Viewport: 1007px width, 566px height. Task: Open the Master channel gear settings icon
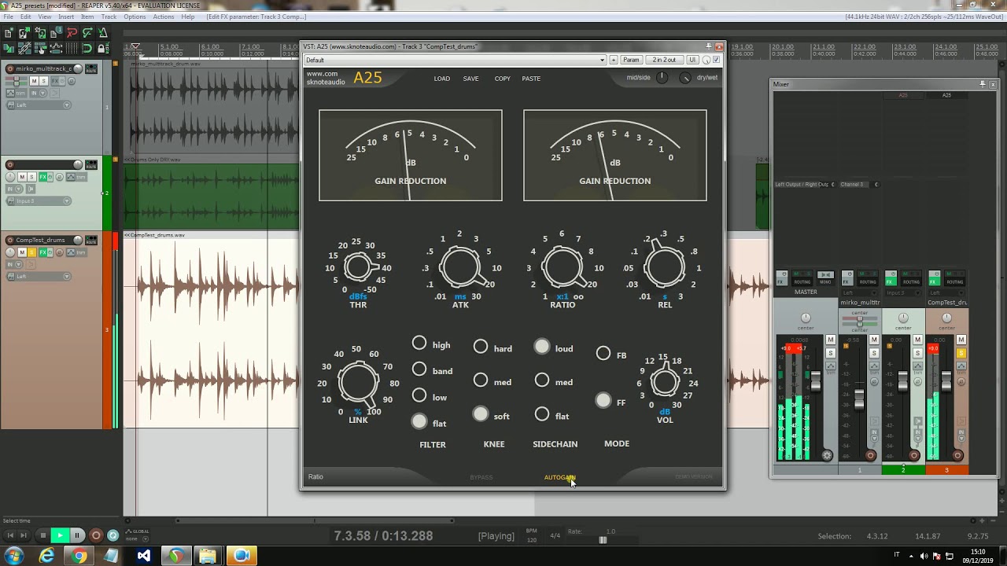(827, 455)
